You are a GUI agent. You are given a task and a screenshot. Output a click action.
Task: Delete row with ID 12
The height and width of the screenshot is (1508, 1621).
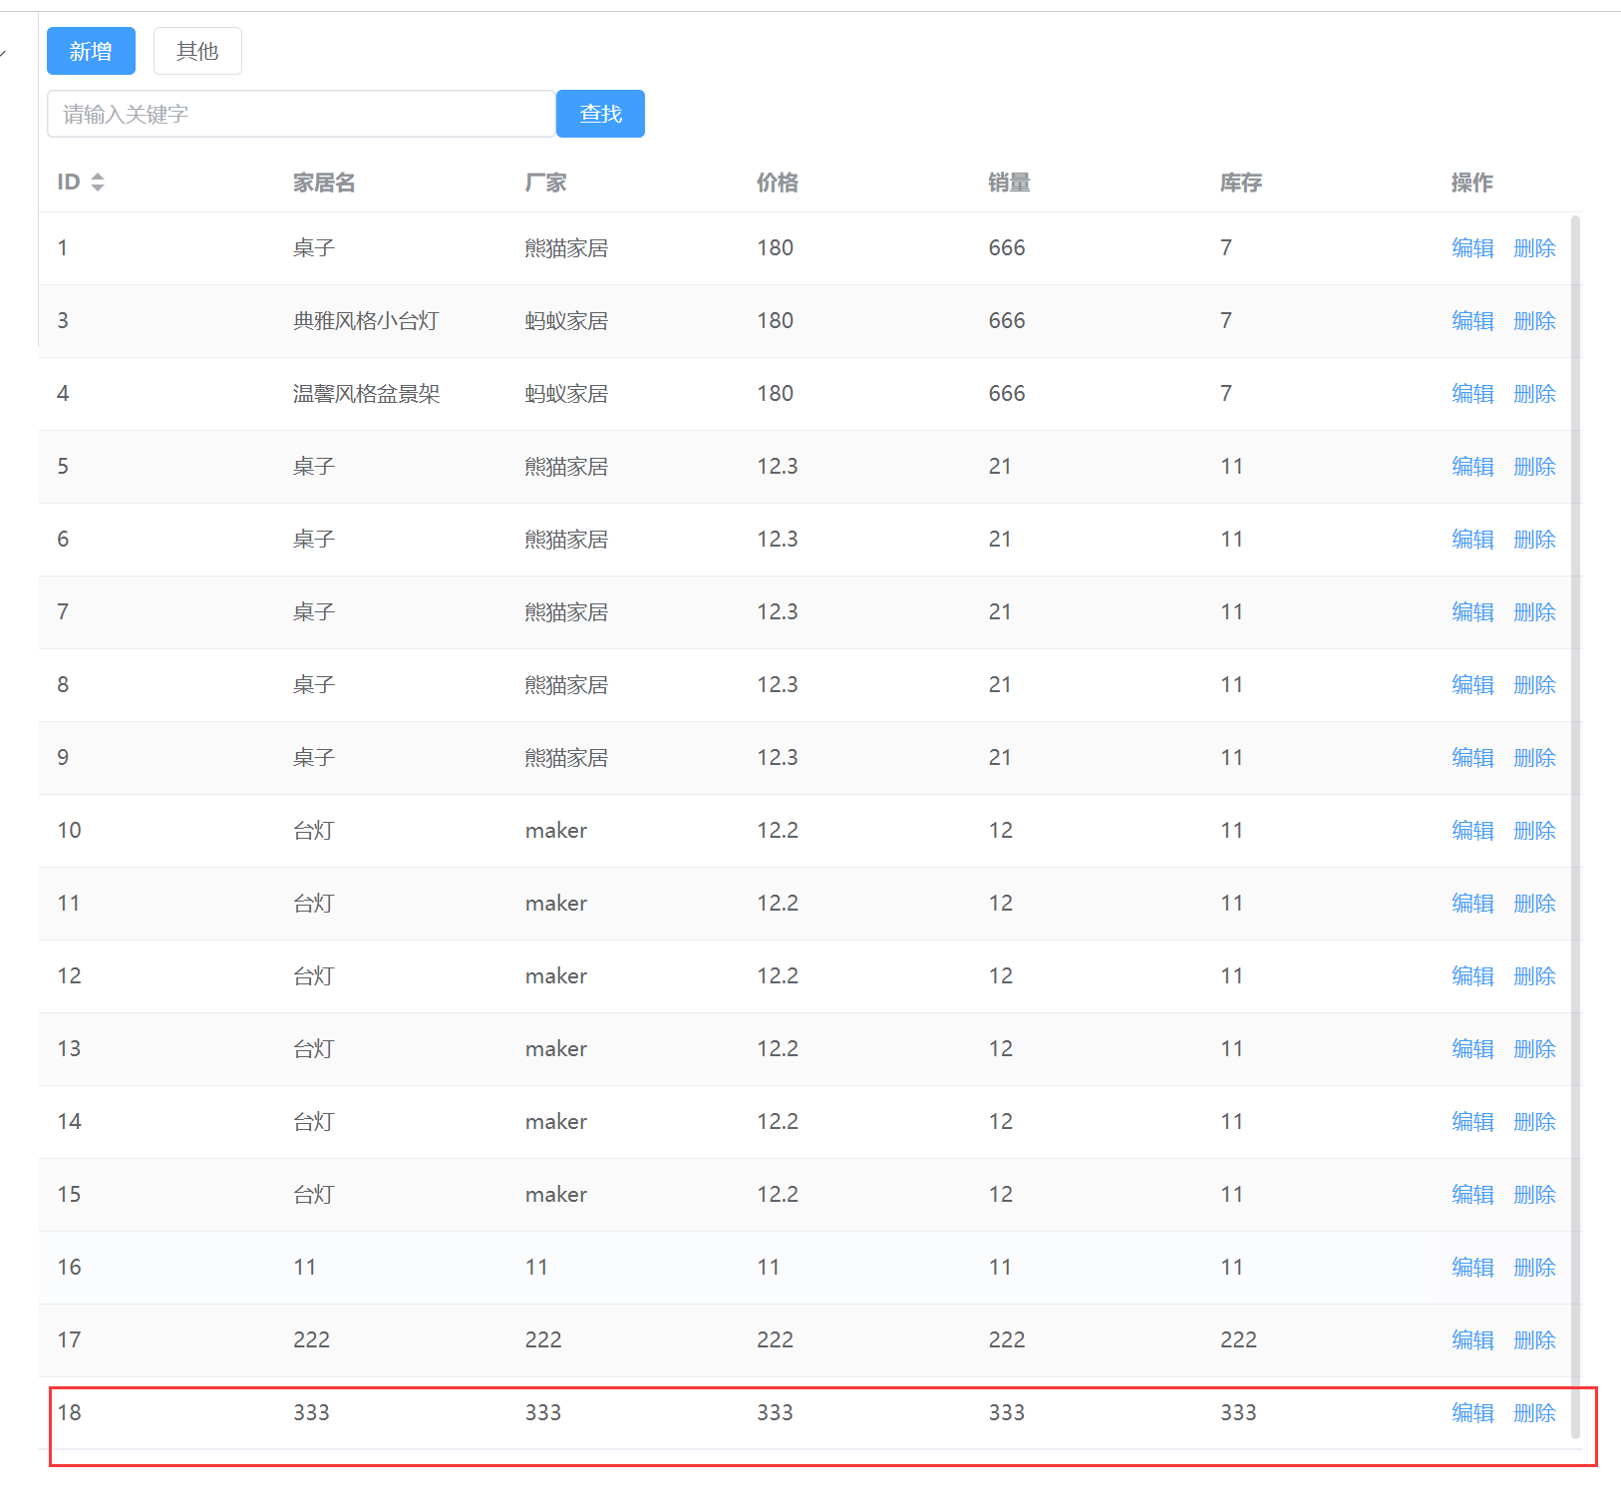point(1534,976)
